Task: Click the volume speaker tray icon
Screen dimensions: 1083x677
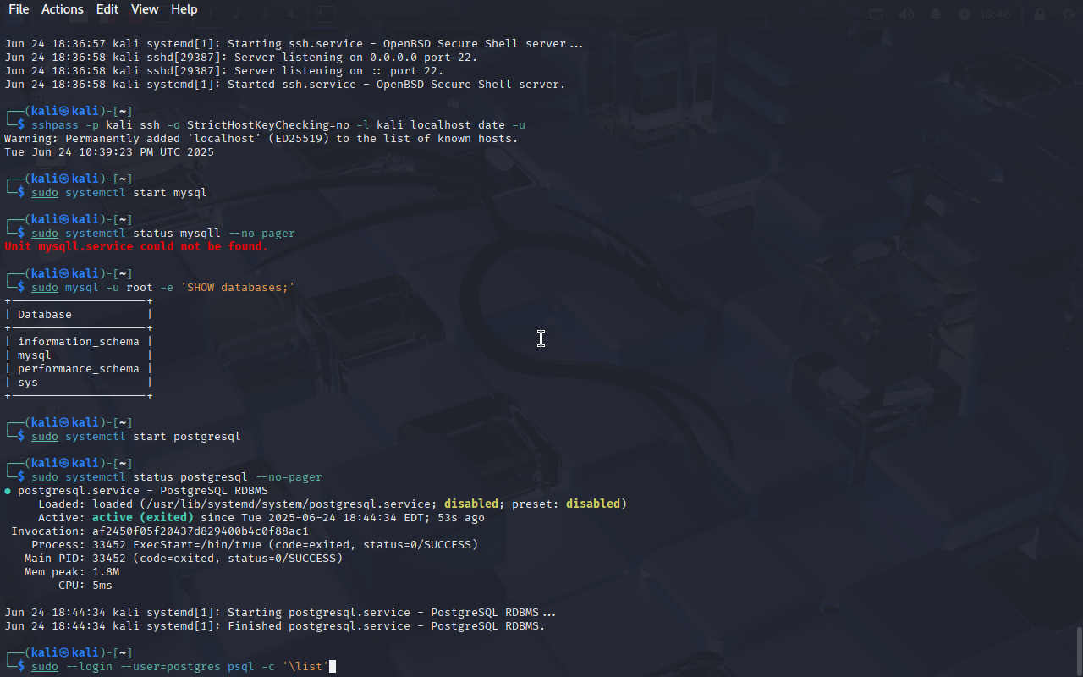Action: point(906,14)
